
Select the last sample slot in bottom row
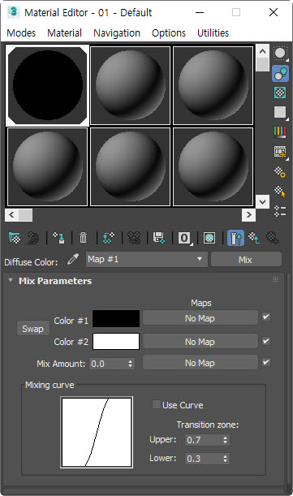tap(213, 166)
